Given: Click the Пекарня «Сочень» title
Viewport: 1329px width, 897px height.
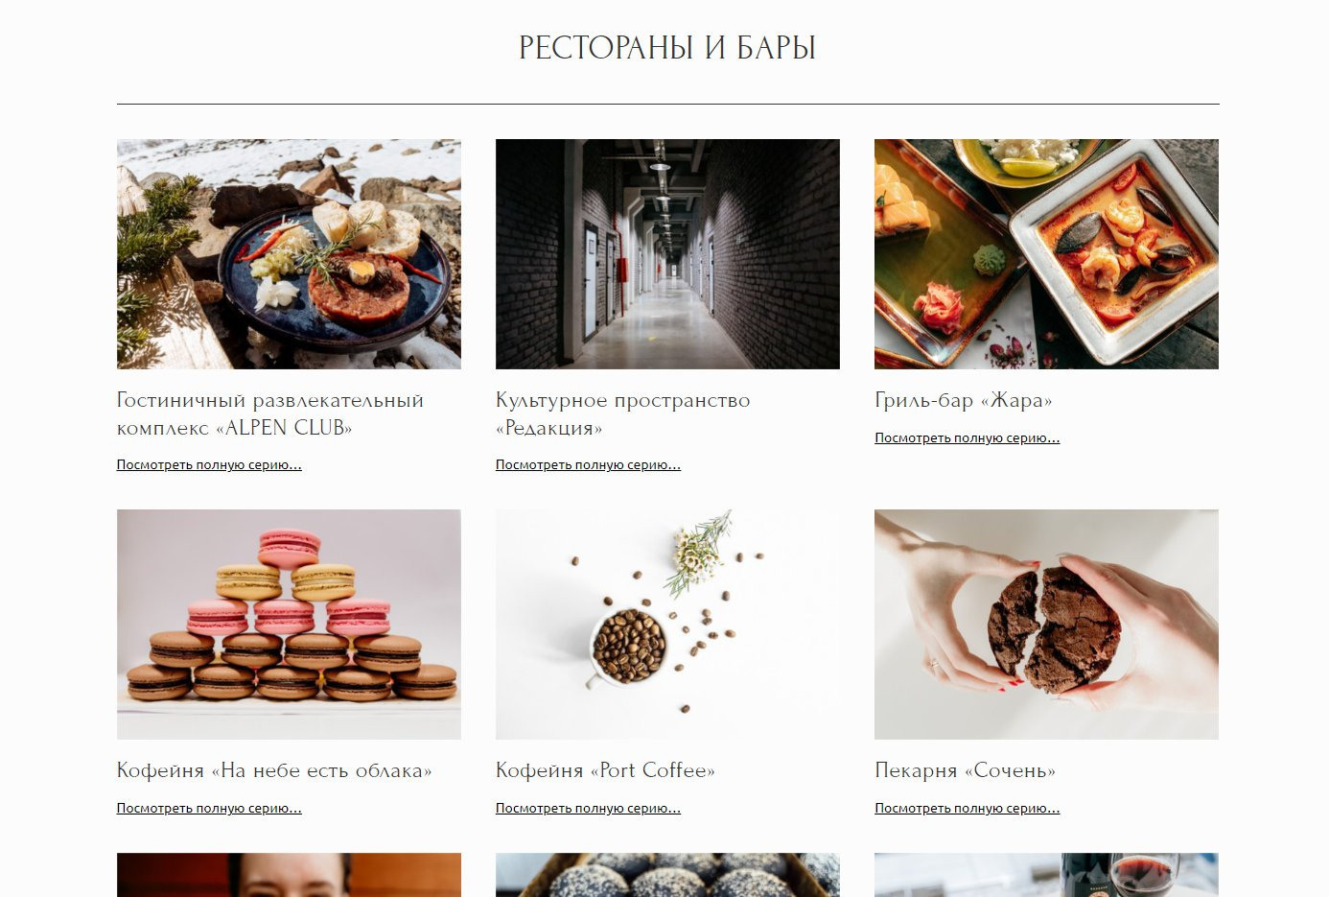Looking at the screenshot, I should click(965, 770).
